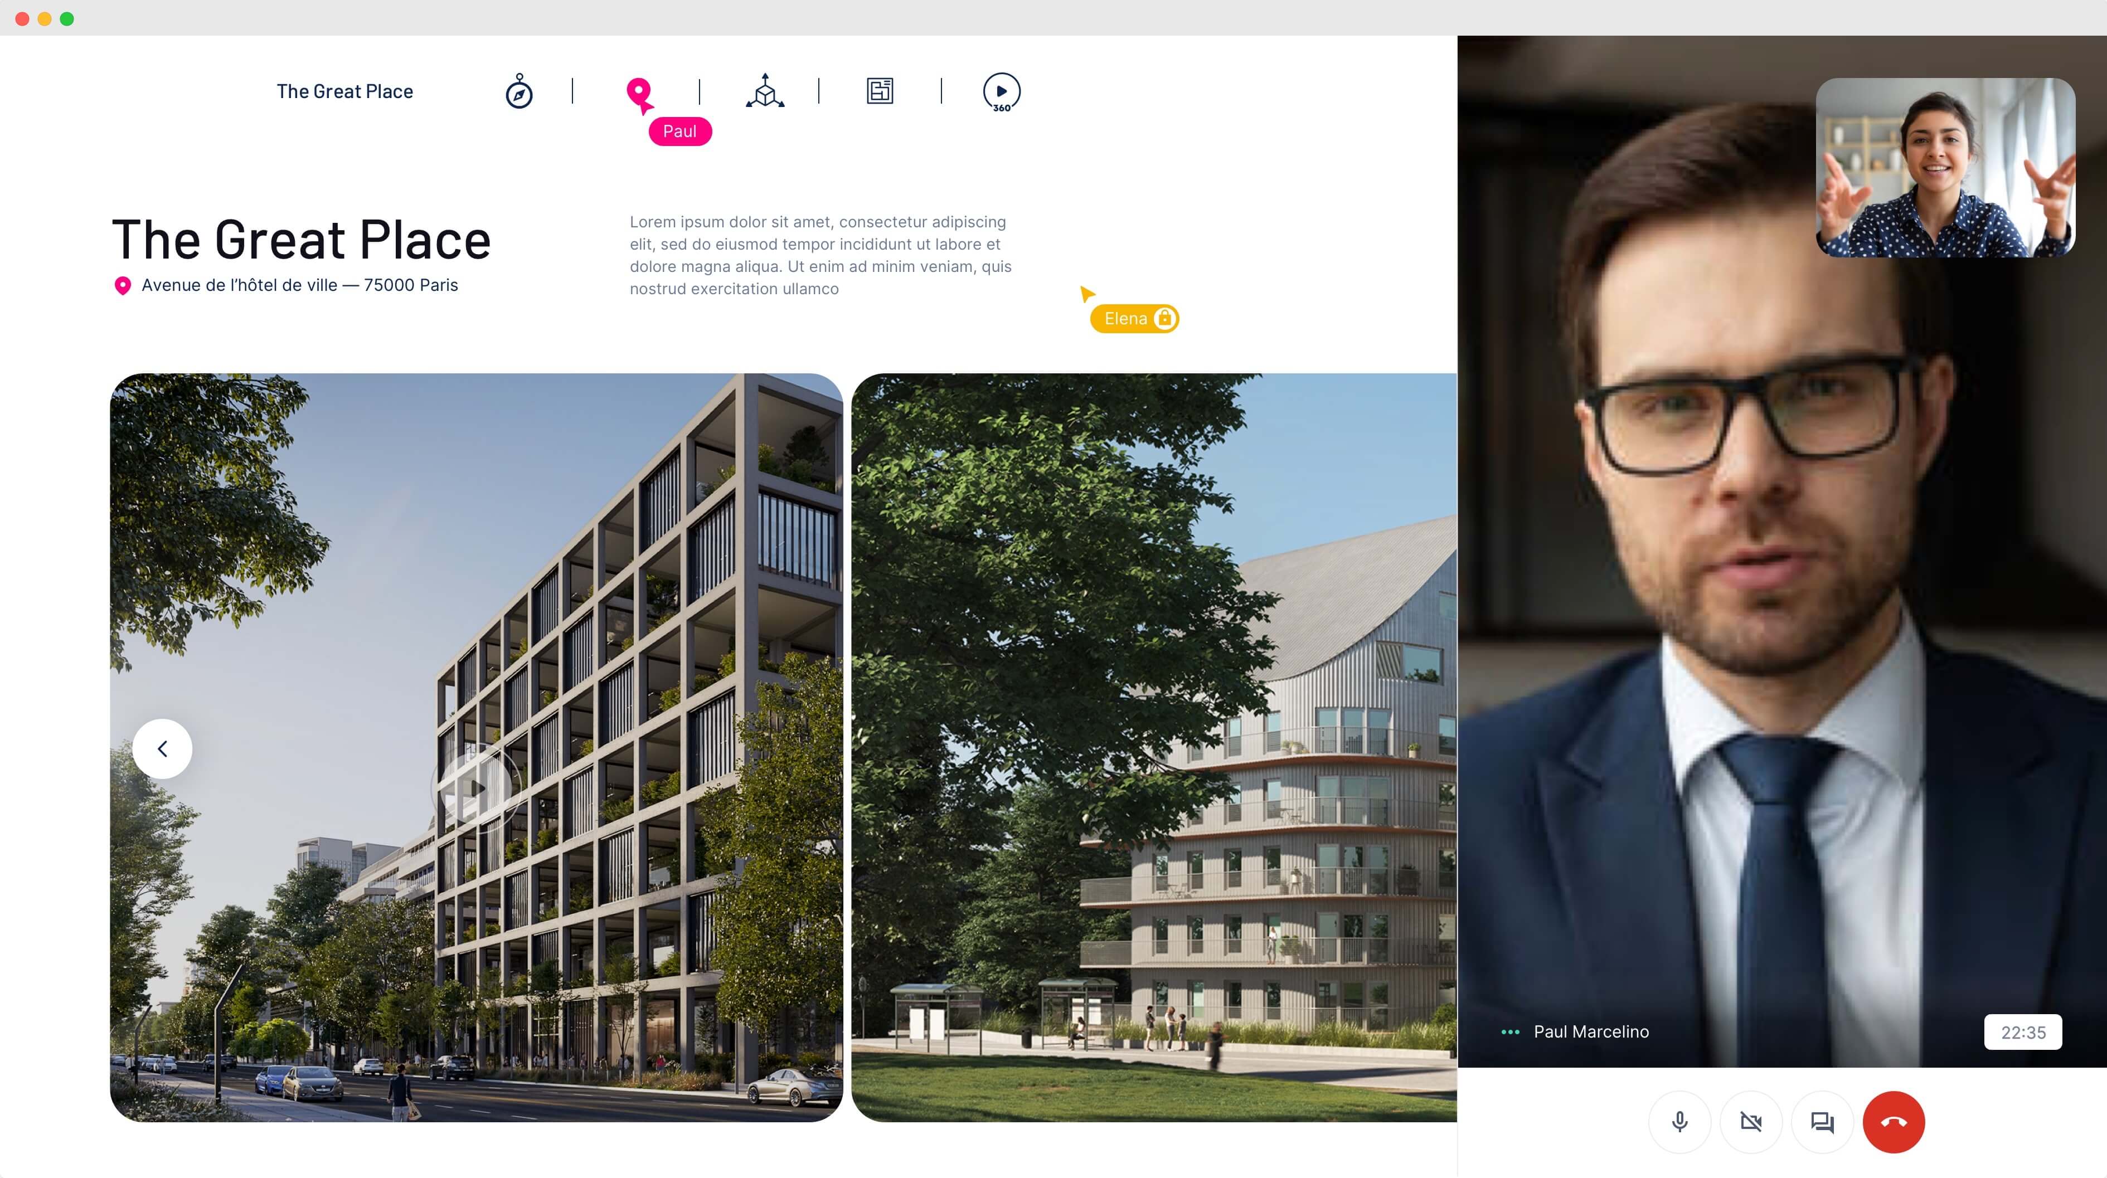
Task: Click the lock icon on Elena's tag
Action: click(1164, 317)
